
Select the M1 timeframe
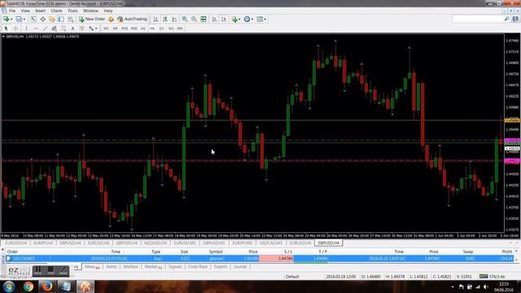(x=106, y=28)
